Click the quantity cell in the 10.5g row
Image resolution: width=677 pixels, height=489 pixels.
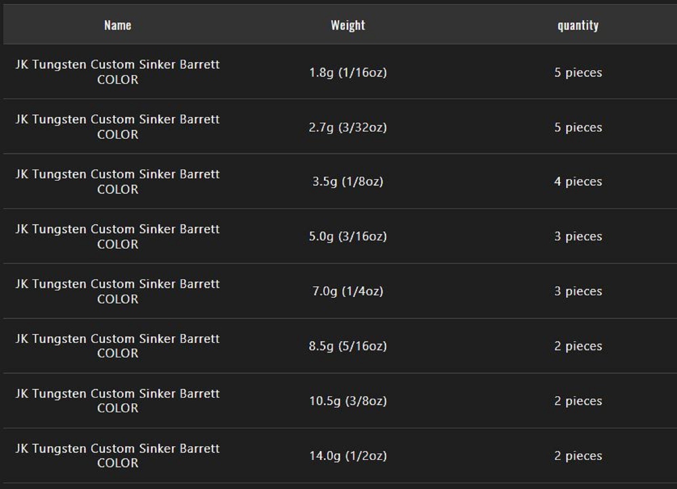click(x=578, y=401)
